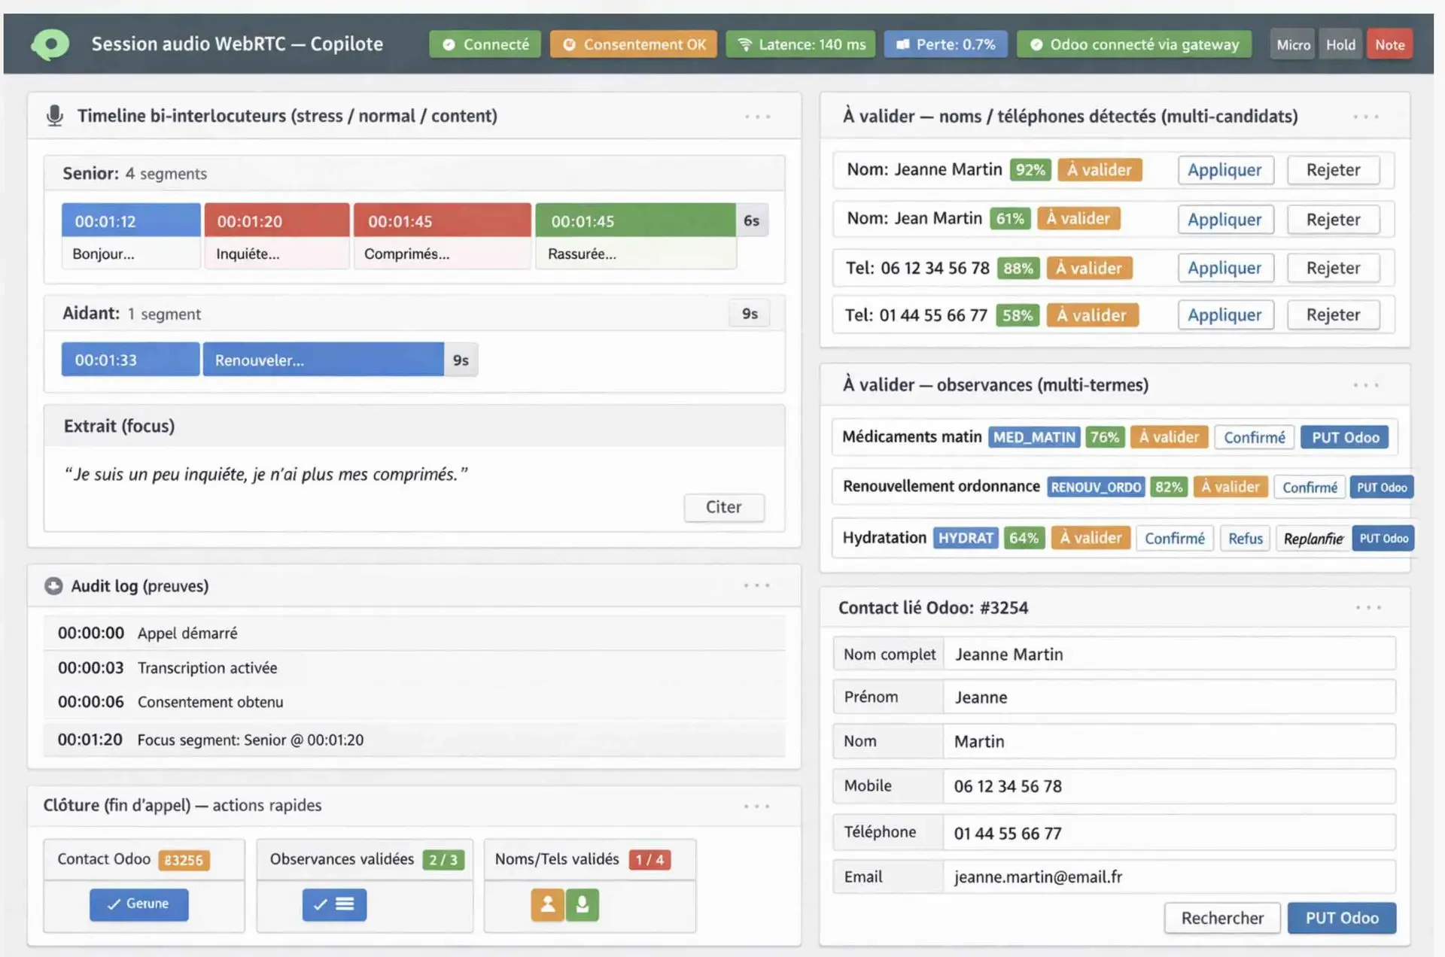Select the 00:01:20 Inquiète red segment

pyautogui.click(x=276, y=221)
